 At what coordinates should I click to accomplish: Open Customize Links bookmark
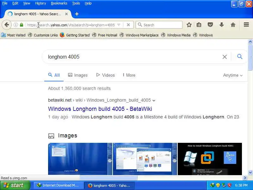[43, 35]
